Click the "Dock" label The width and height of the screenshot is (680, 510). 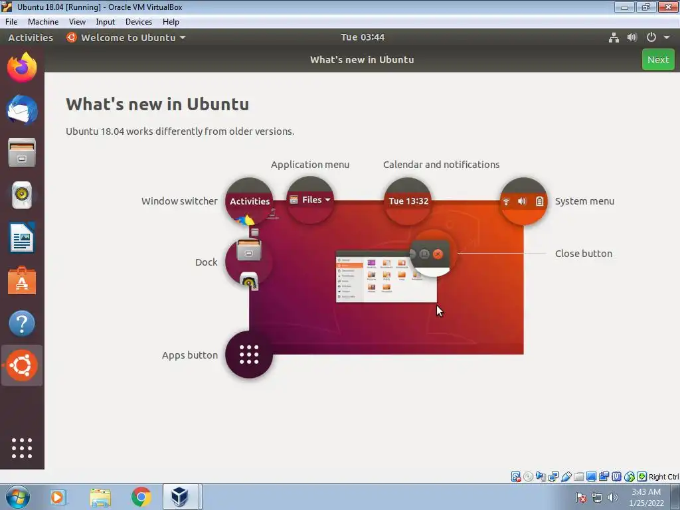[206, 262]
